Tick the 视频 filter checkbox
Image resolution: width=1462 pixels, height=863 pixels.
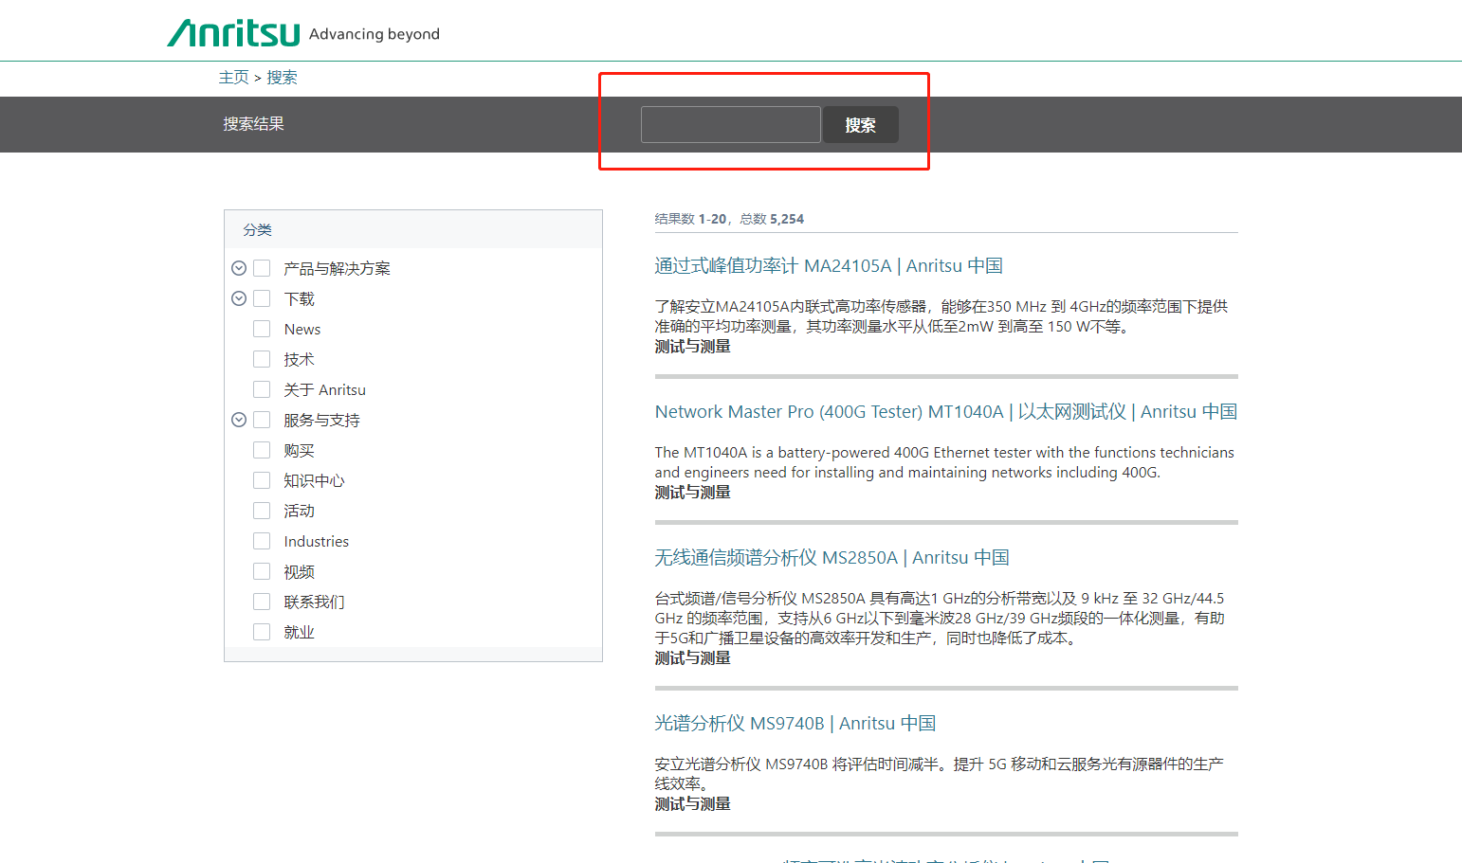click(x=262, y=571)
